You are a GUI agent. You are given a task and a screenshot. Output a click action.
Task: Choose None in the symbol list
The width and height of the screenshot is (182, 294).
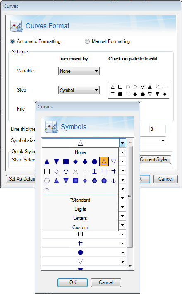[80, 152]
